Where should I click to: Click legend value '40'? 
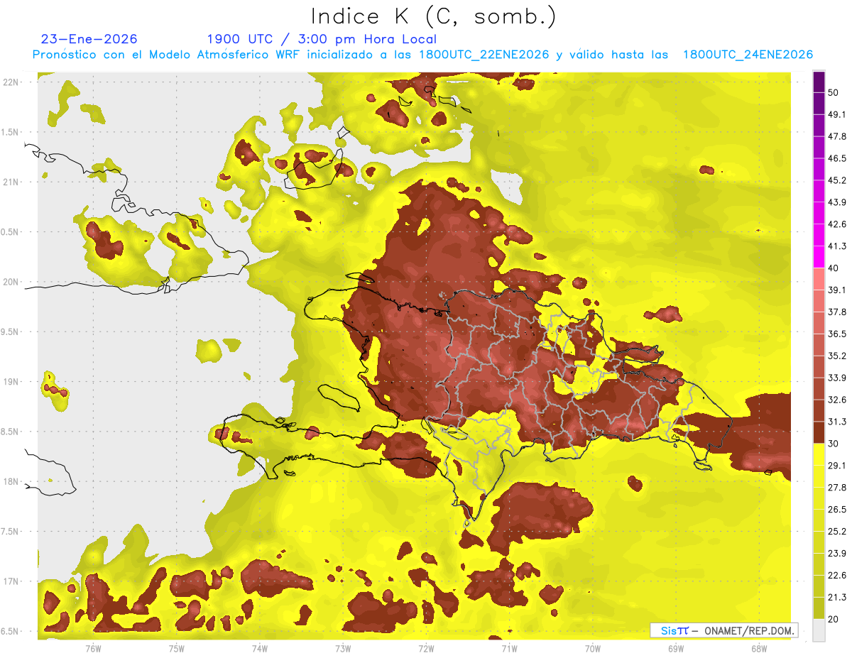pyautogui.click(x=834, y=268)
